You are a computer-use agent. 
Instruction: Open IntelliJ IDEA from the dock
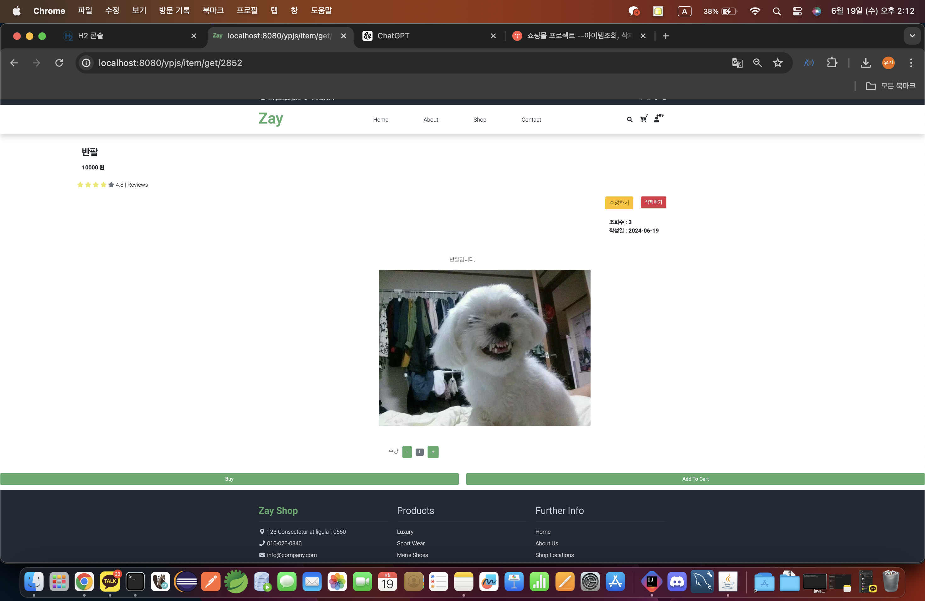651,582
